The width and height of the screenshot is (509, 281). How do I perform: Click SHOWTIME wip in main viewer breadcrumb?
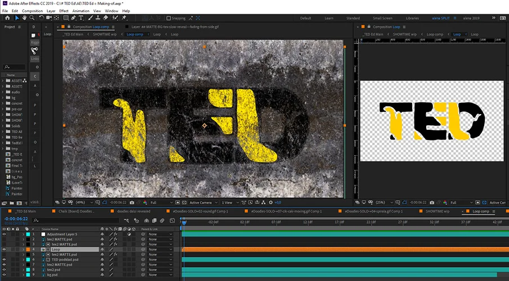pos(105,34)
